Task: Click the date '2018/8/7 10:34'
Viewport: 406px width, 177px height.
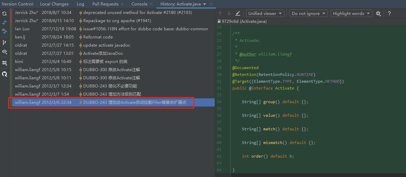Action: [56, 13]
